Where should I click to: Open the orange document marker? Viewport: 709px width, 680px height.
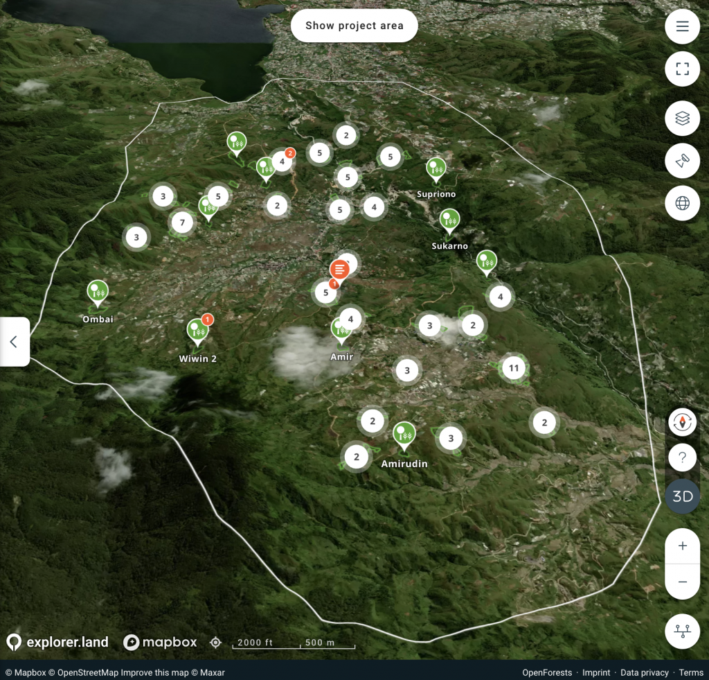click(339, 269)
